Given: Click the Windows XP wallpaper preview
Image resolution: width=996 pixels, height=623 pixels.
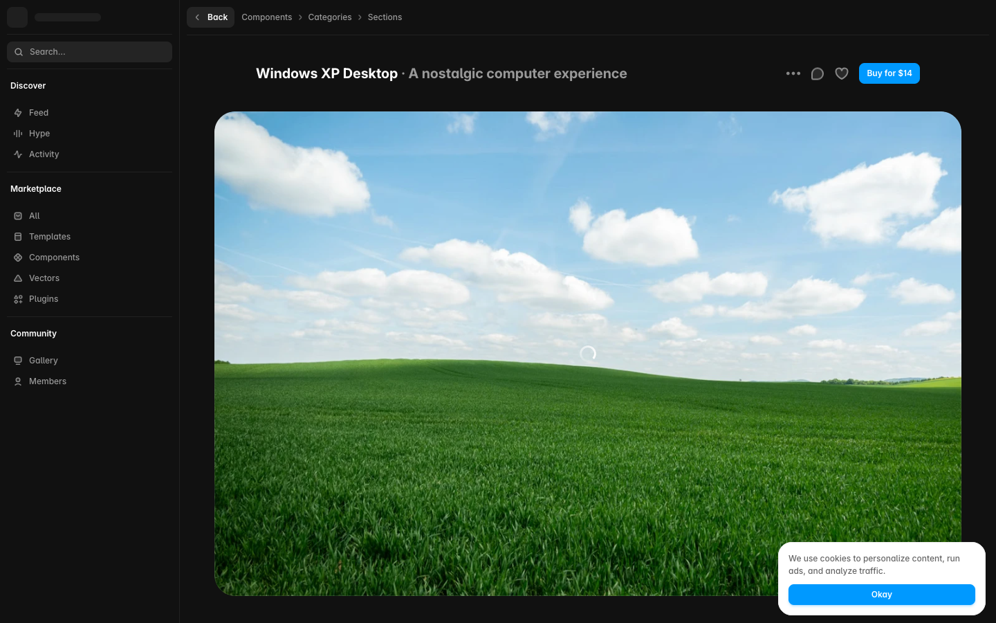Looking at the screenshot, I should click(x=588, y=354).
